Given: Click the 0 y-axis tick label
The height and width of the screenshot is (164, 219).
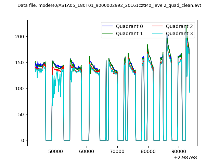Looking at the screenshot, I should (x=23, y=140).
